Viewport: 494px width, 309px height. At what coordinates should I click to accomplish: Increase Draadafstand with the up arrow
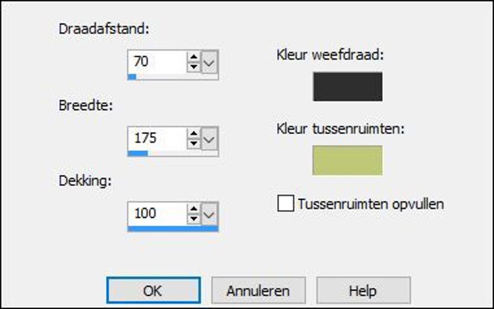[194, 57]
